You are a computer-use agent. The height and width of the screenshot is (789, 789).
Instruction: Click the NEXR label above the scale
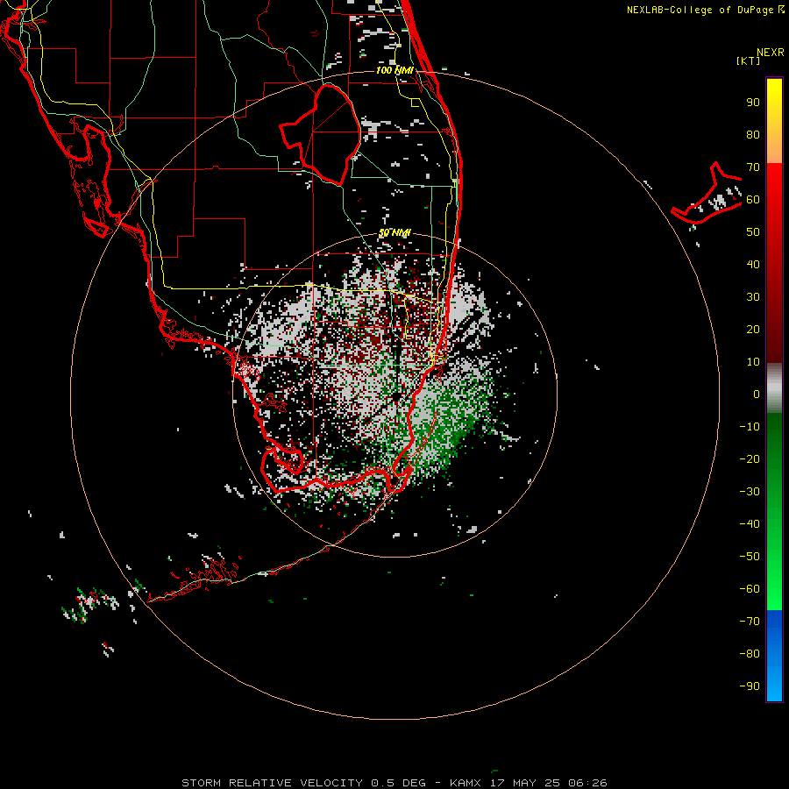click(x=770, y=53)
